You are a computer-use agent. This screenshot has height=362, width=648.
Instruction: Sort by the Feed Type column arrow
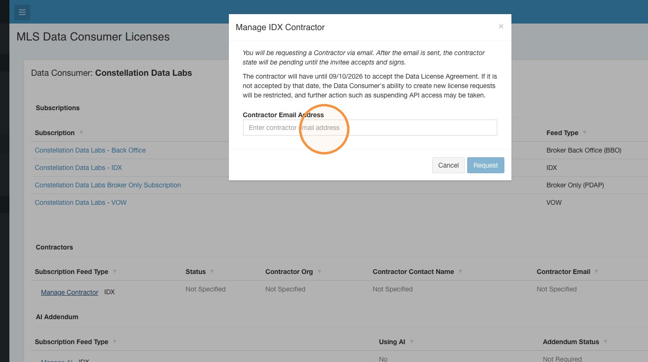(585, 133)
